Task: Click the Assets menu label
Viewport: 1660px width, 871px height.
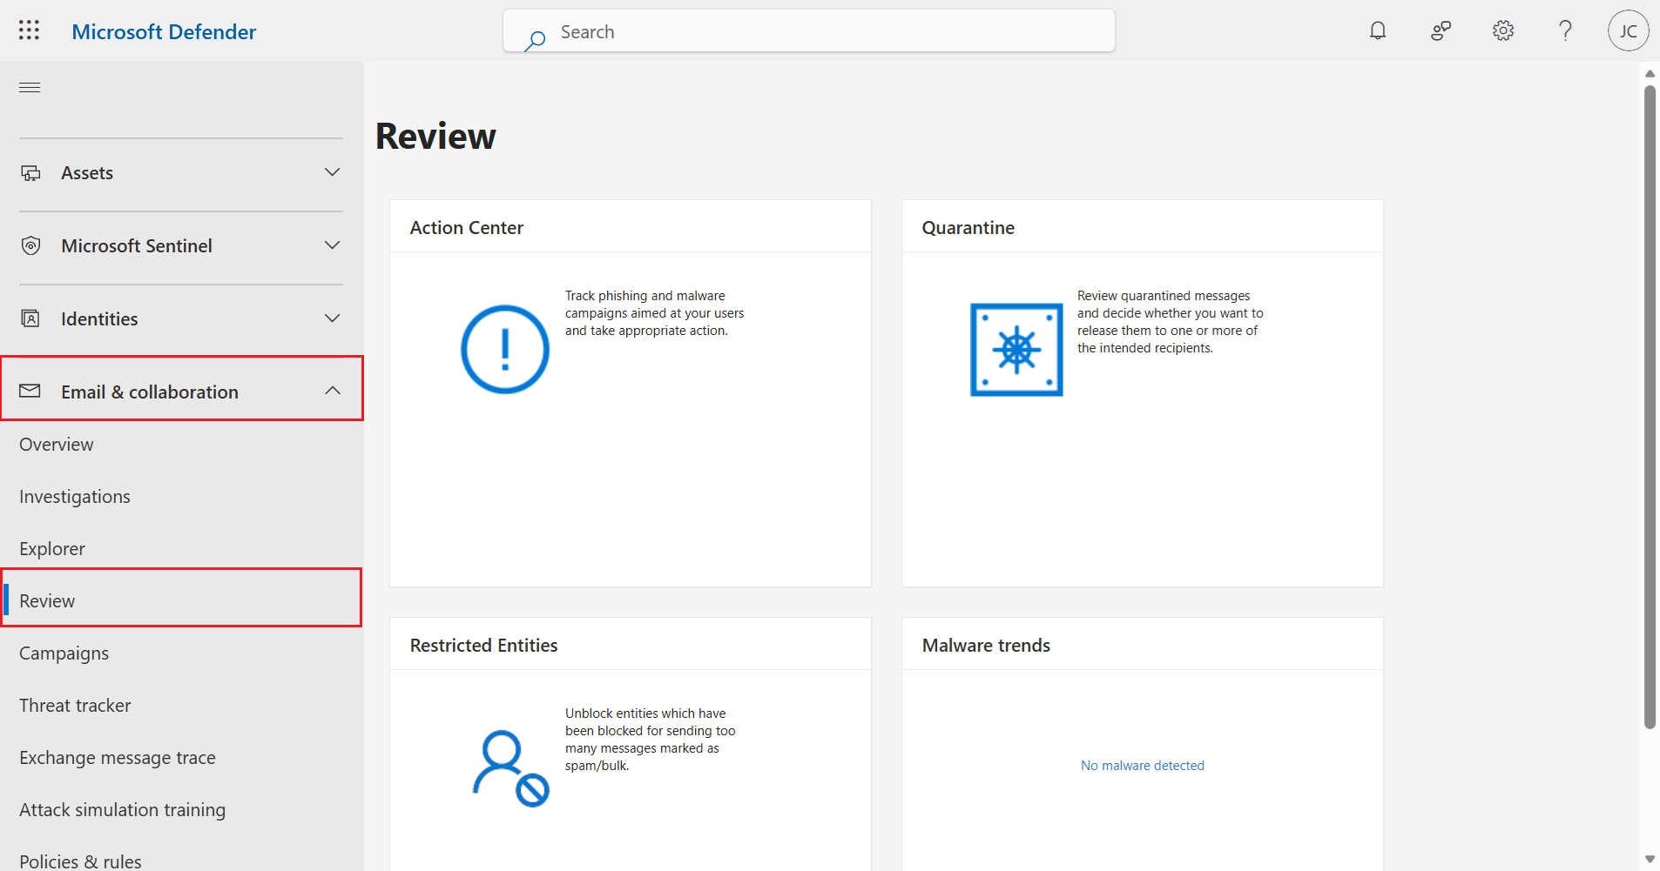Action: point(87,173)
